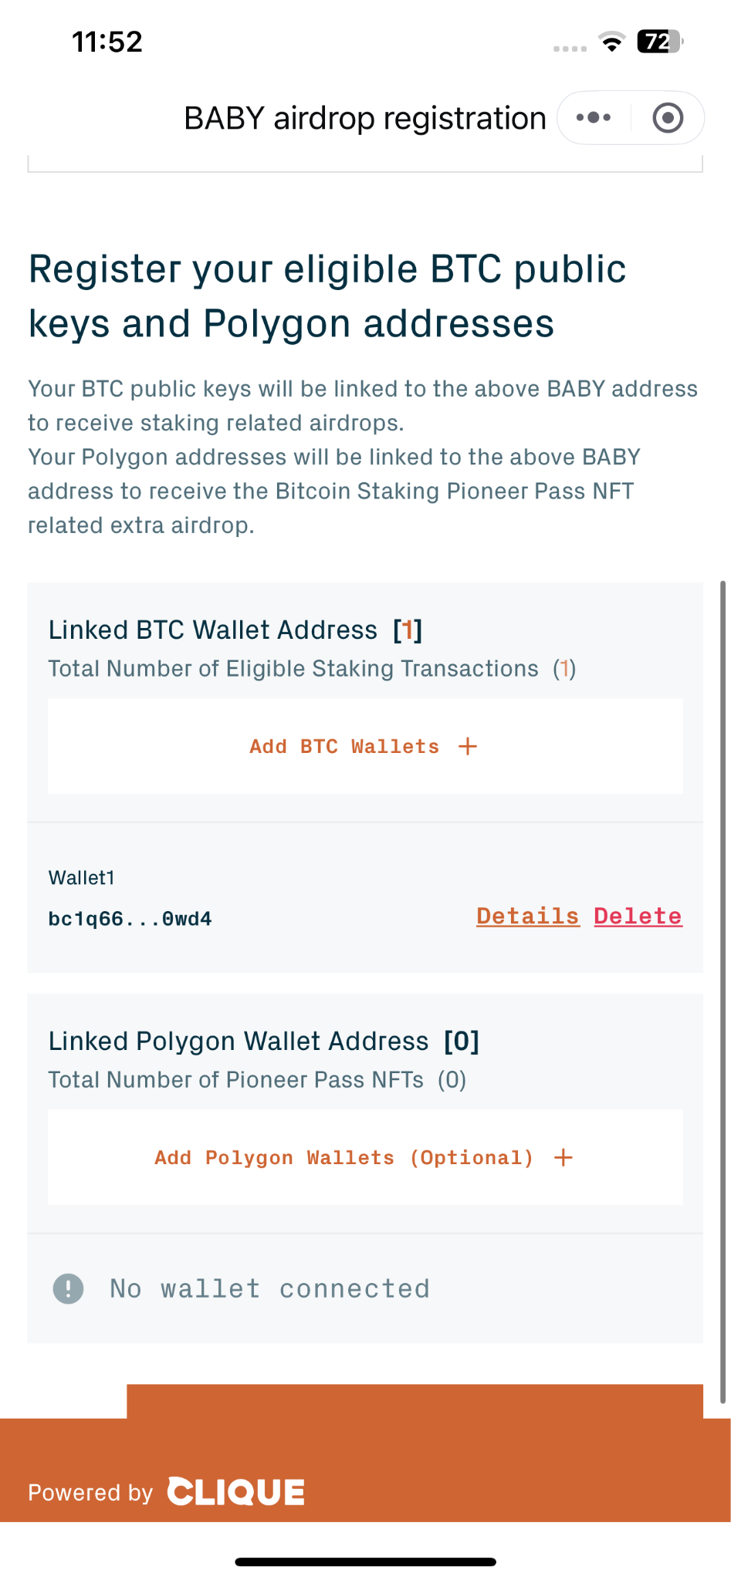Tap the Wi-Fi status icon
The height and width of the screenshot is (1580, 731).
tap(611, 42)
